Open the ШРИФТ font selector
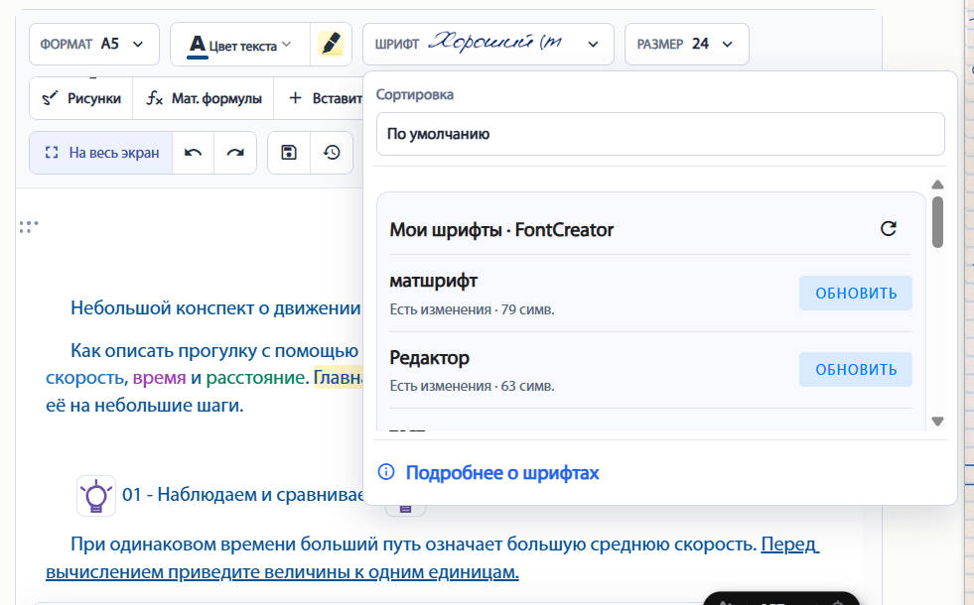Viewport: 974px width, 605px height. coord(487,44)
